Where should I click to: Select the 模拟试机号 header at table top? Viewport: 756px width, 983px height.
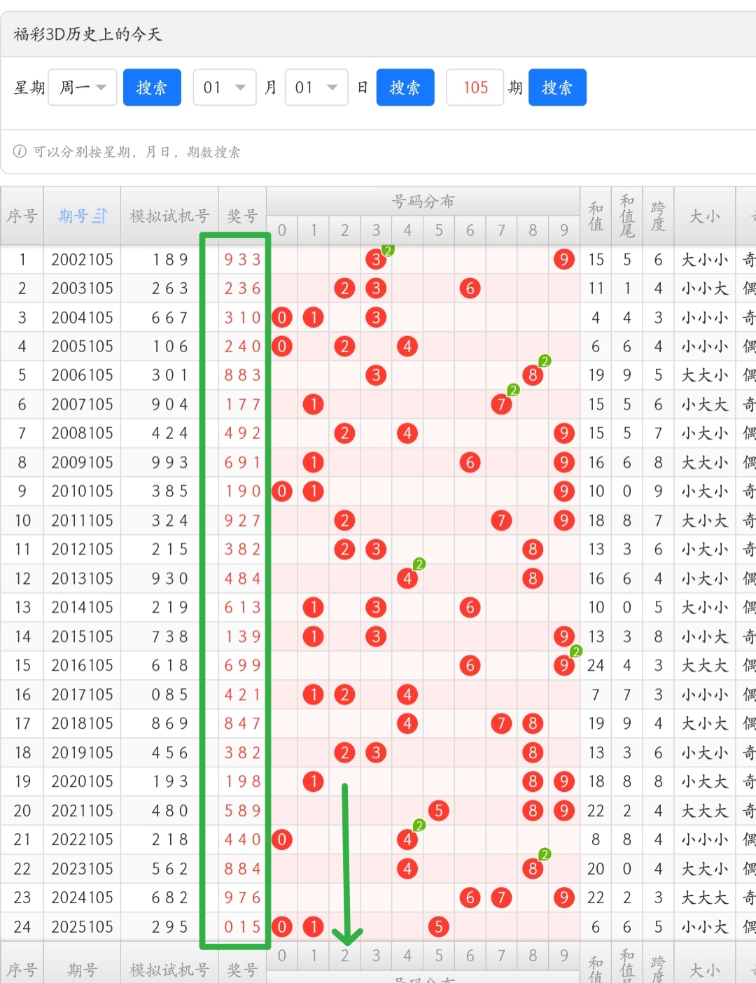pyautogui.click(x=169, y=216)
